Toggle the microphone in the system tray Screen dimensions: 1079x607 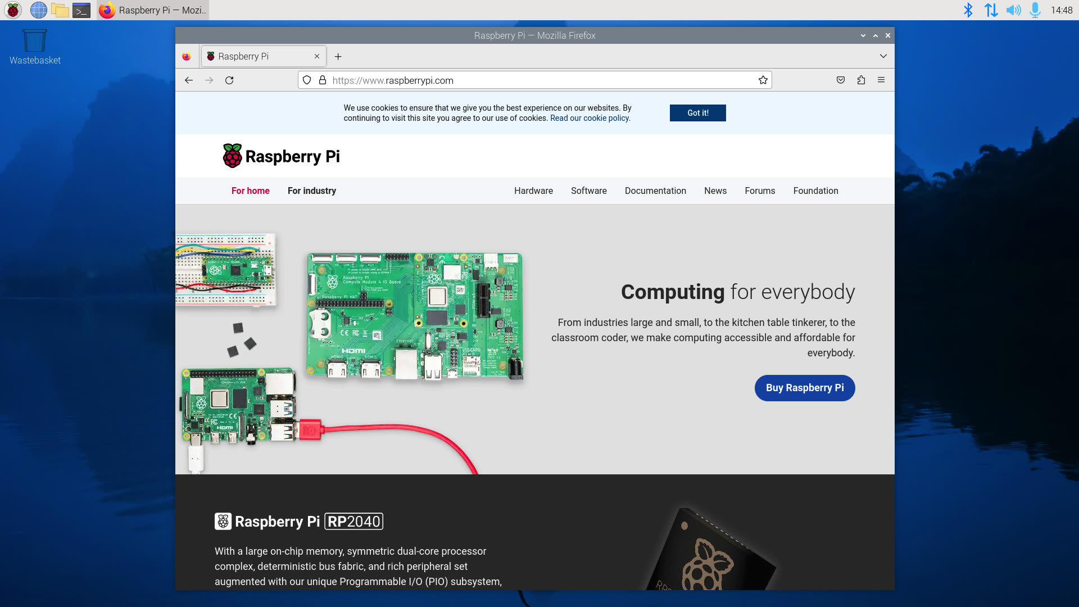tap(1035, 10)
